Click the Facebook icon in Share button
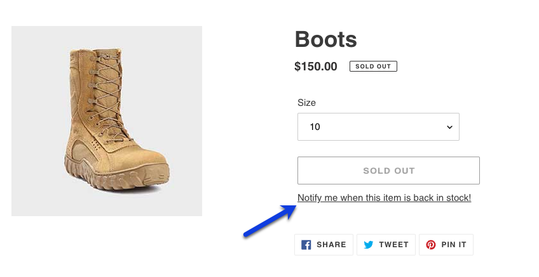This screenshot has height=277, width=539. pyautogui.click(x=306, y=245)
